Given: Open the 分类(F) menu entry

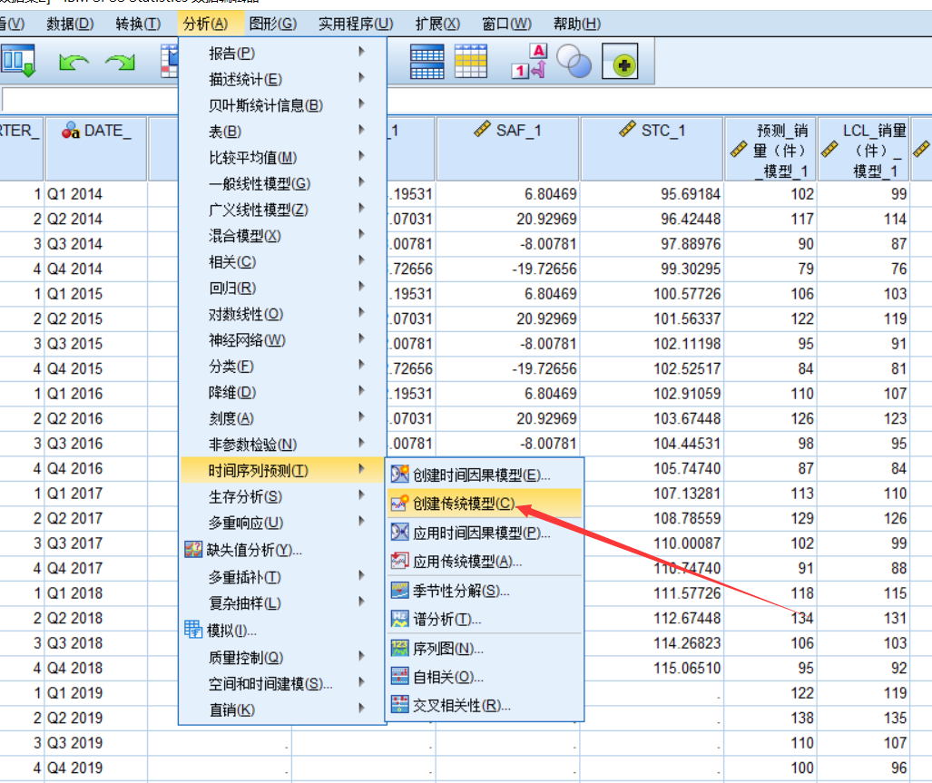Looking at the screenshot, I should (283, 366).
